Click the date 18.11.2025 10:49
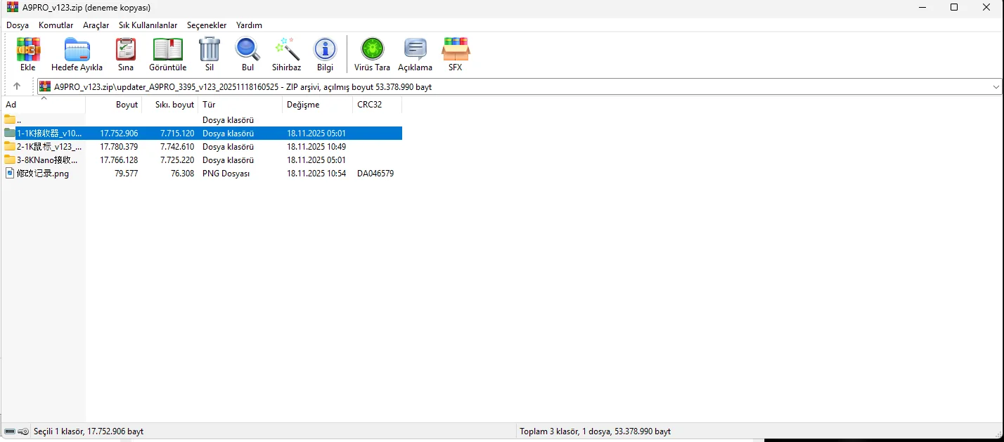The width and height of the screenshot is (1004, 442). pos(316,146)
